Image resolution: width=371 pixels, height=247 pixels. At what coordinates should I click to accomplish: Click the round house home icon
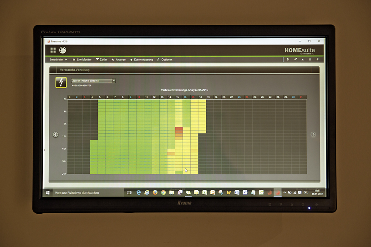pos(62,50)
